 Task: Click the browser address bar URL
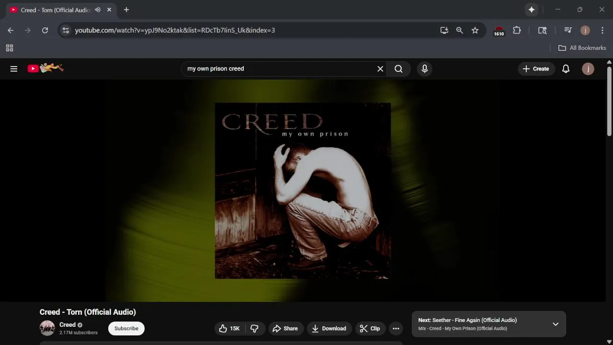(x=175, y=30)
